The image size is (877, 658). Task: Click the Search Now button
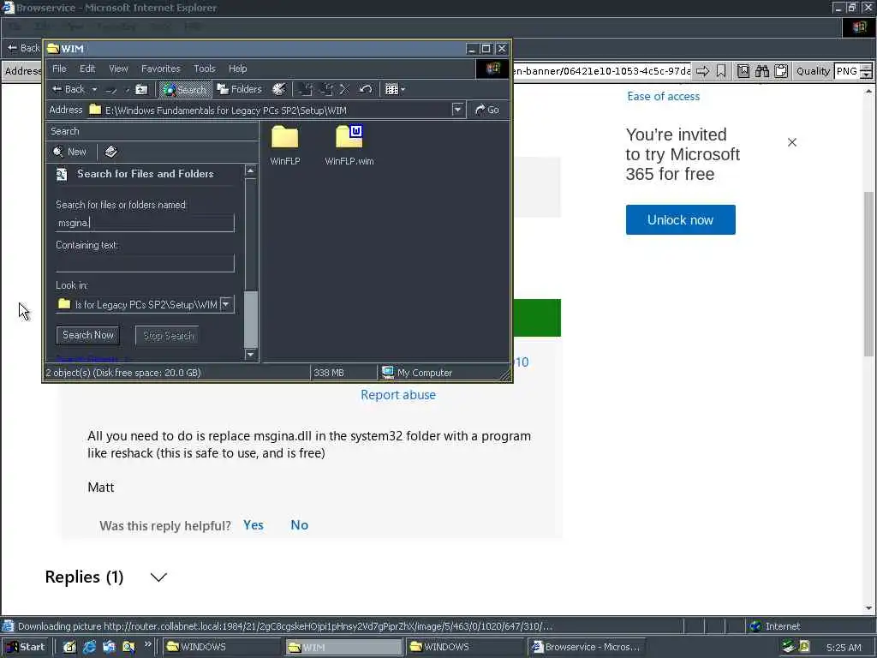coord(88,335)
